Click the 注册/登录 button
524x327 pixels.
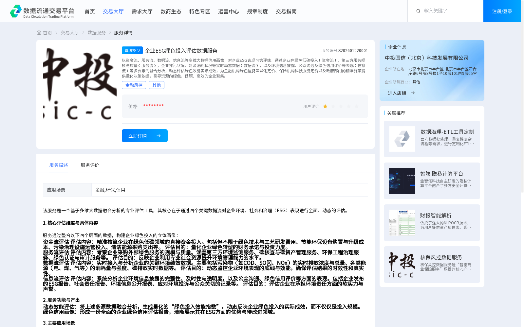tap(502, 11)
